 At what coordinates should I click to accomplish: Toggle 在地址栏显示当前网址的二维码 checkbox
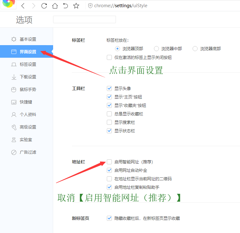[x=109, y=179]
